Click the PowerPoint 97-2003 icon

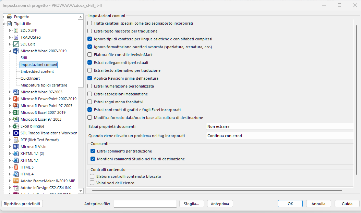[16, 106]
